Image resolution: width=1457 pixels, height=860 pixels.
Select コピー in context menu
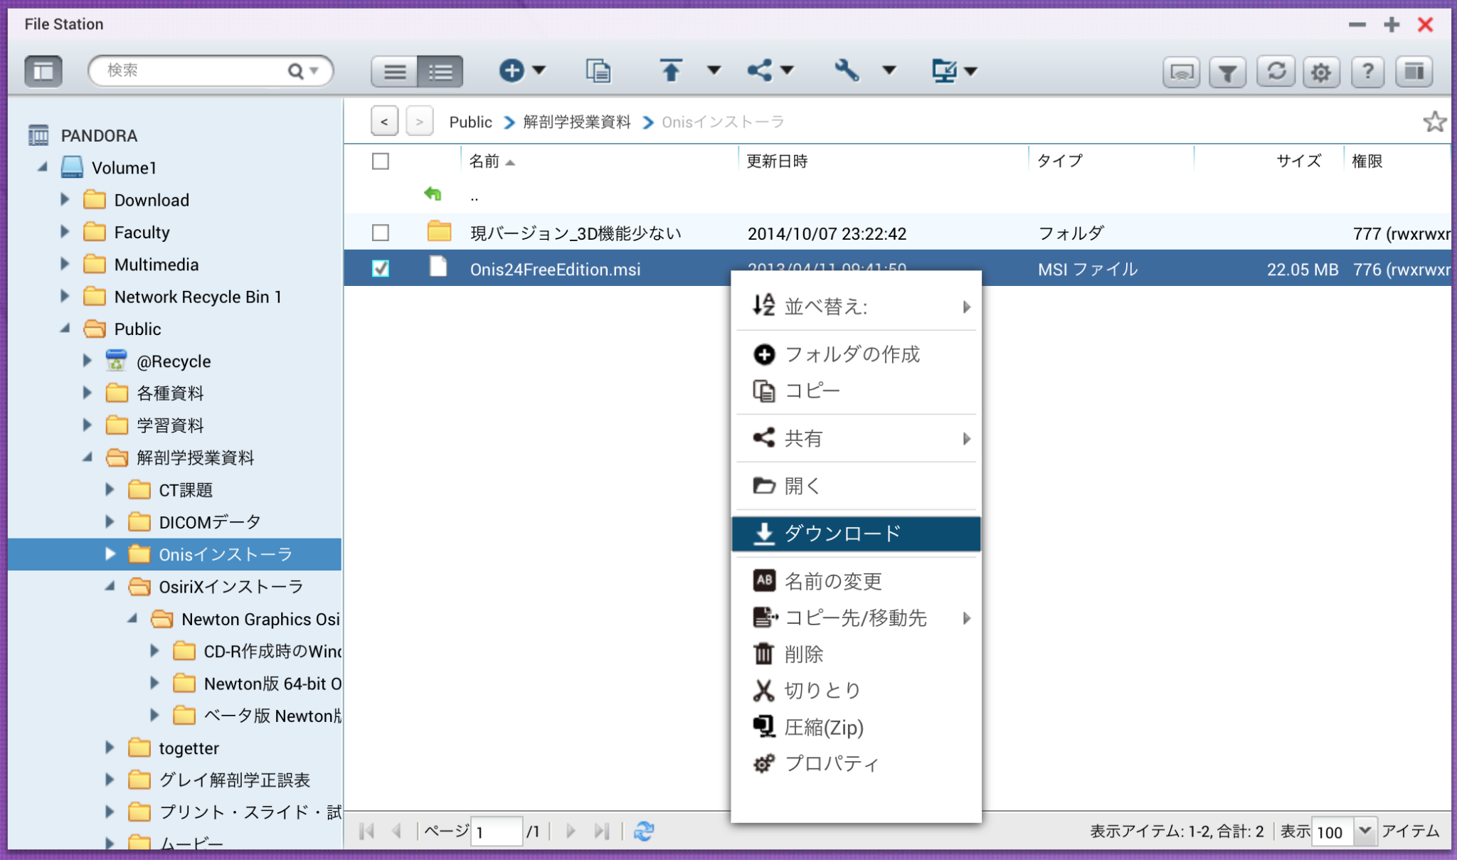point(856,391)
